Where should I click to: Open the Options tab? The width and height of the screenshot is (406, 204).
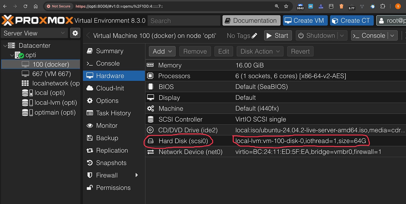(x=114, y=101)
